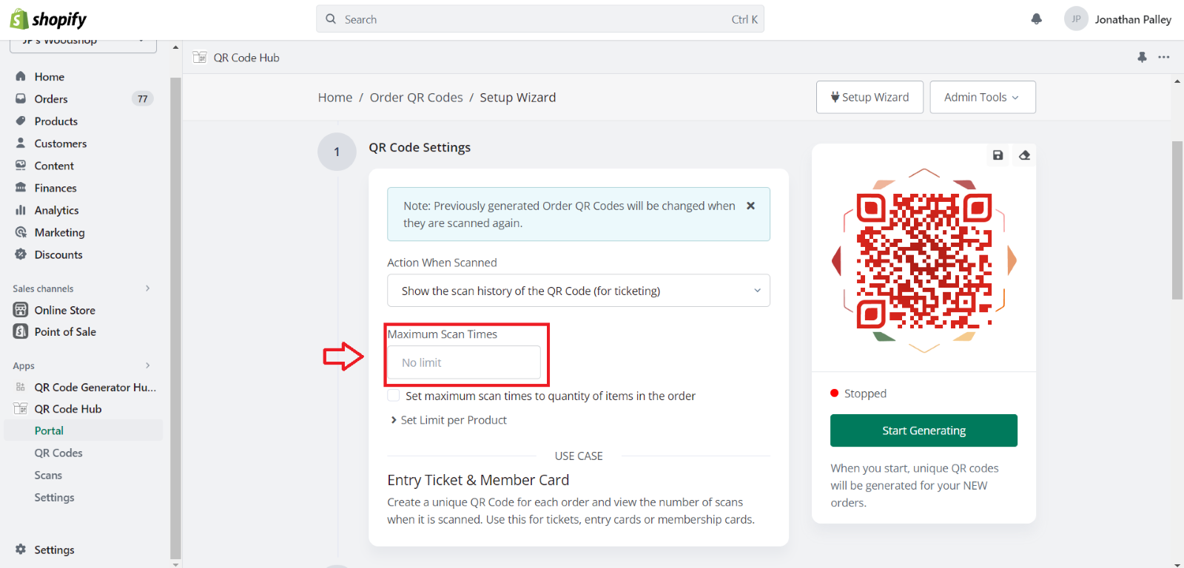Click the Online Store icon
Viewport: 1184px width, 568px height.
pyautogui.click(x=21, y=310)
